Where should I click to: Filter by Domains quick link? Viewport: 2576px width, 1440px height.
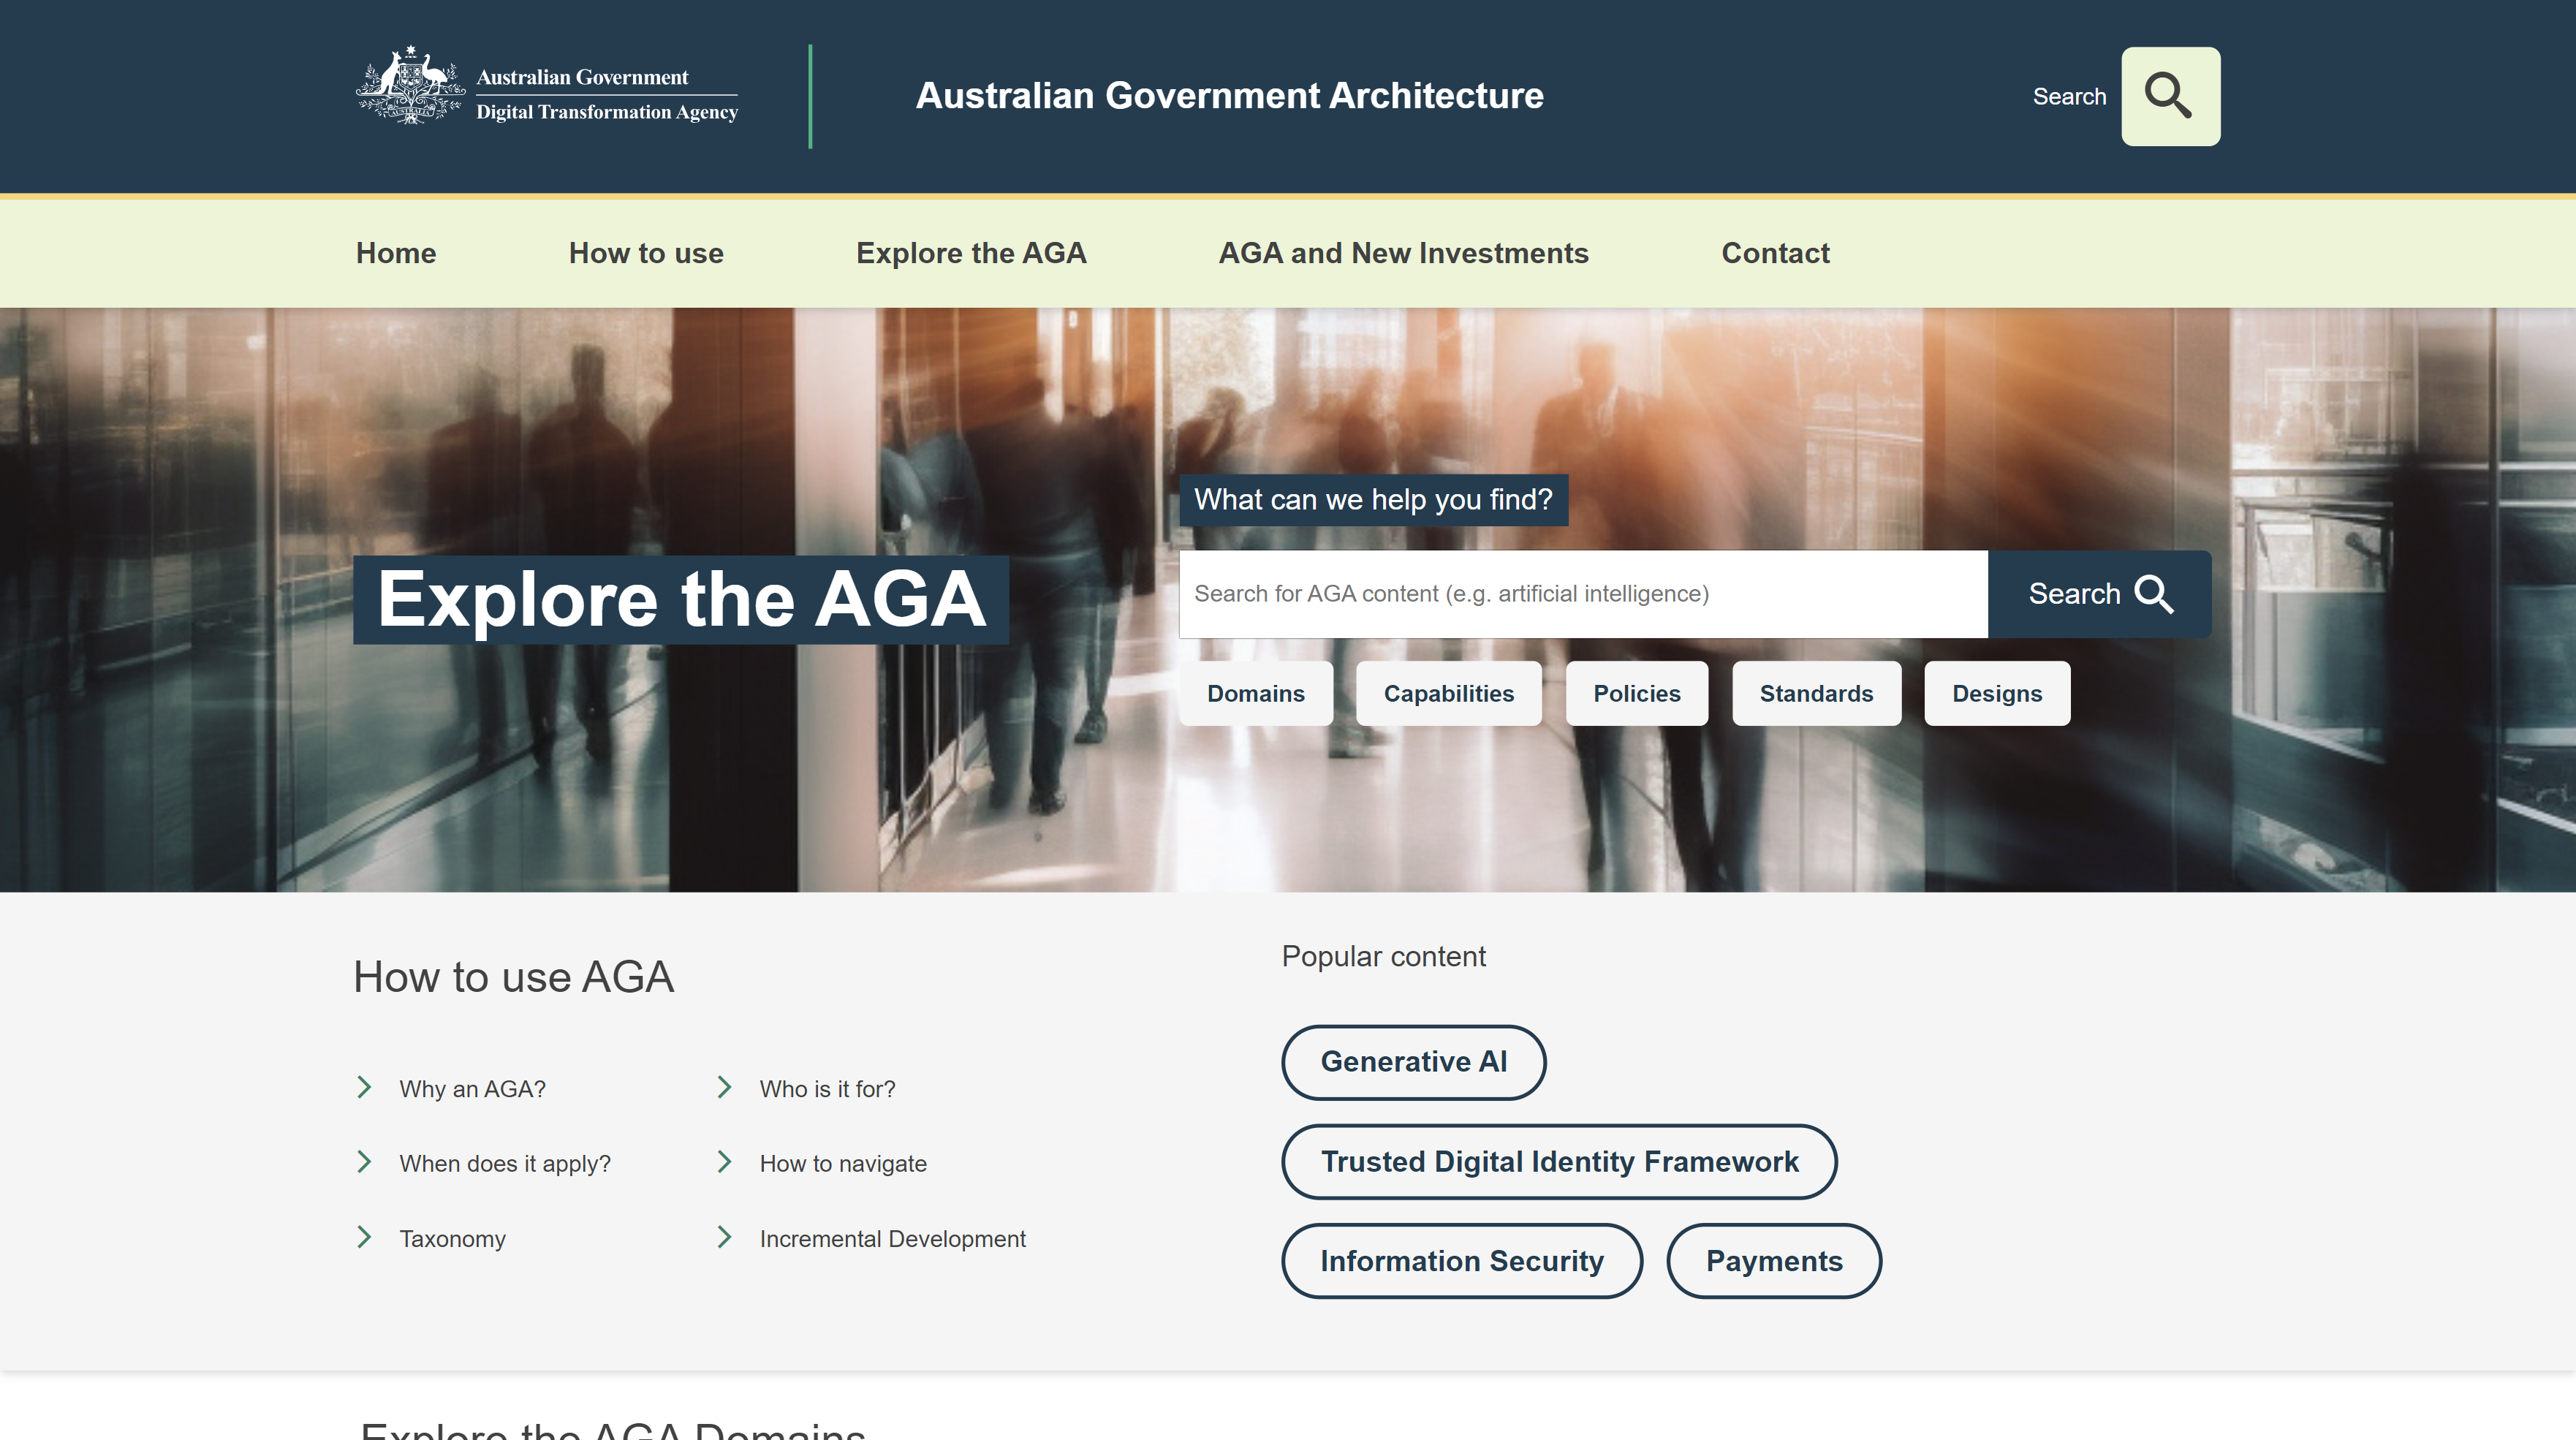click(x=1255, y=693)
